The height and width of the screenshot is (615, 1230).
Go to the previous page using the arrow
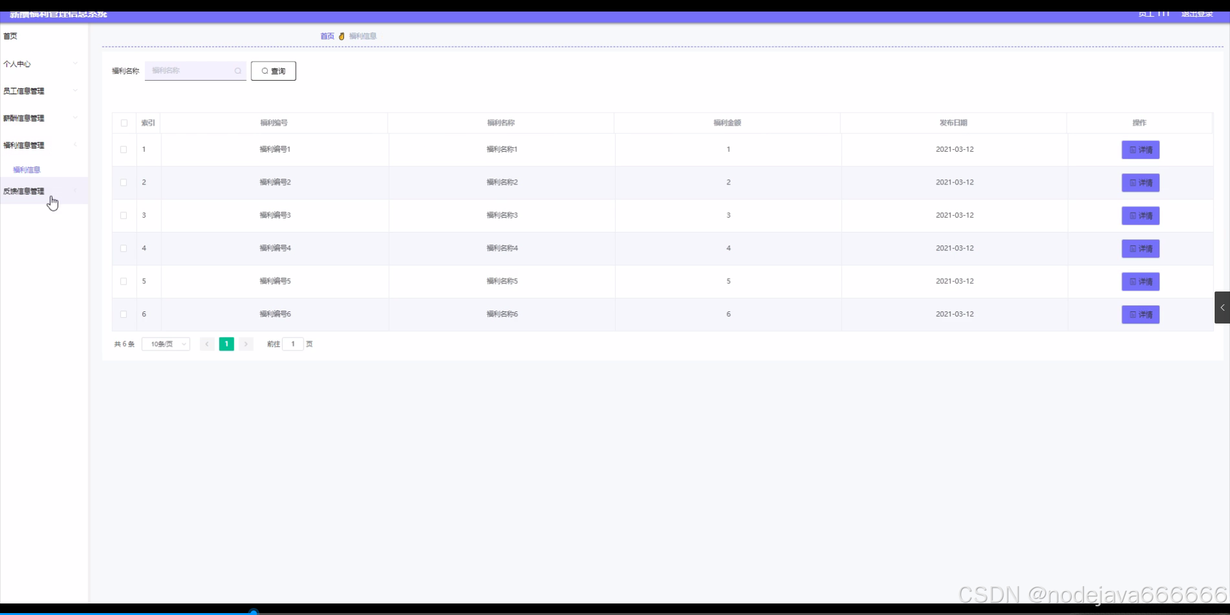coord(207,344)
